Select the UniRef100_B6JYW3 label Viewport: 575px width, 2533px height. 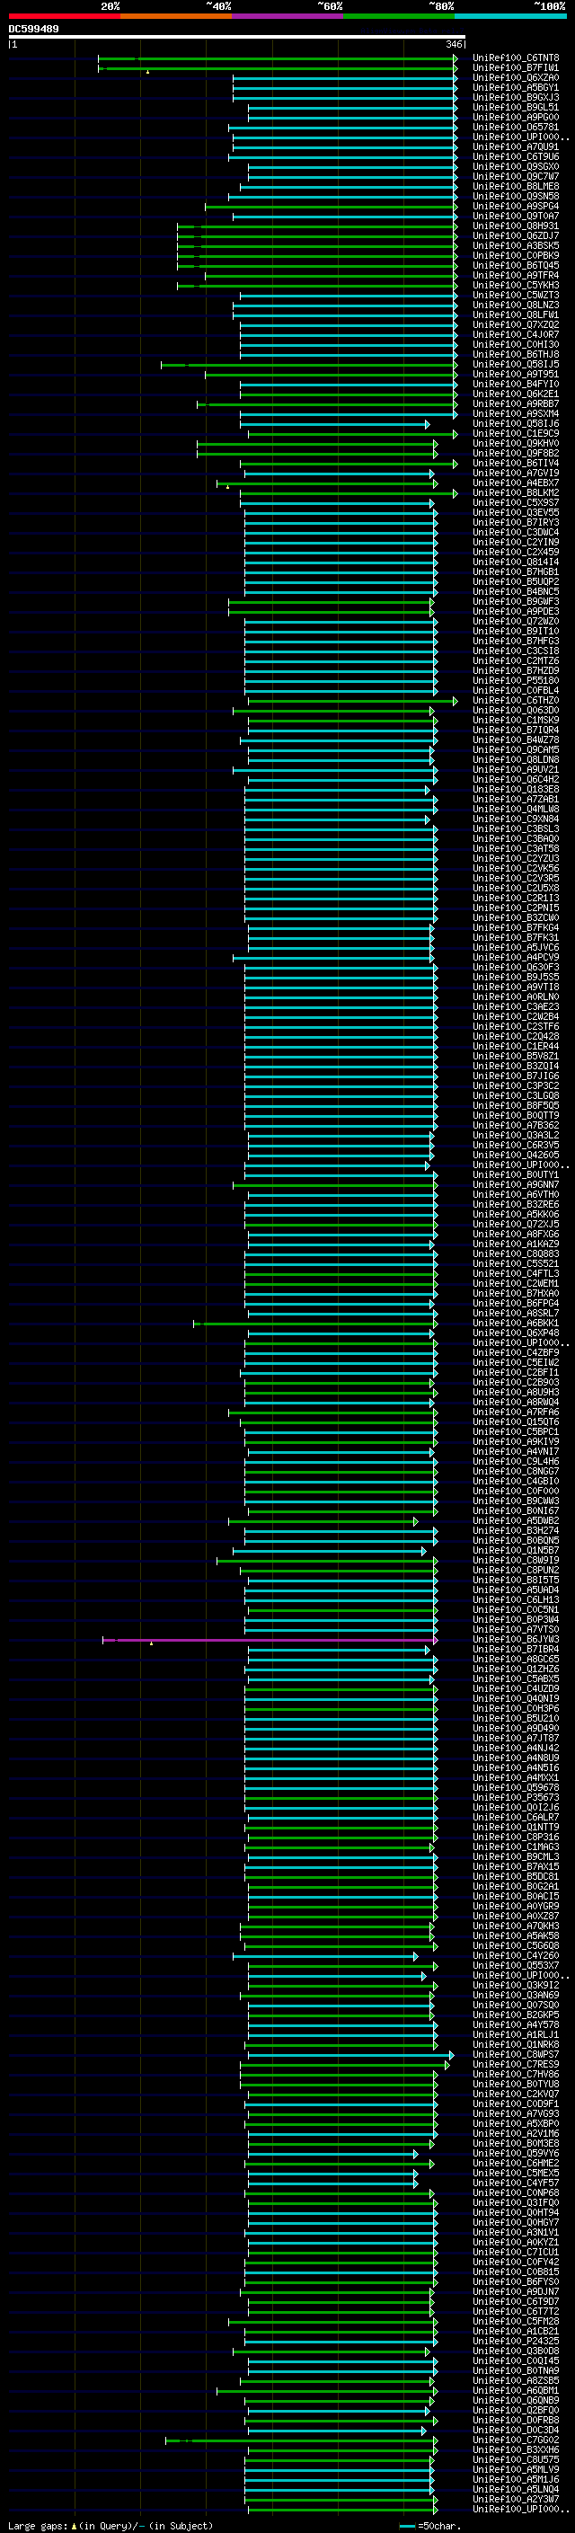(516, 1640)
